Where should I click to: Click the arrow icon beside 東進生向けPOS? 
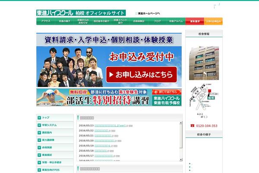point(39,170)
